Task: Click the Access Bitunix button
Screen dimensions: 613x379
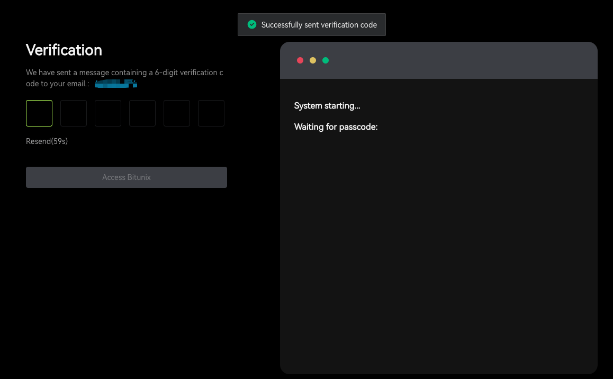Action: pyautogui.click(x=127, y=177)
